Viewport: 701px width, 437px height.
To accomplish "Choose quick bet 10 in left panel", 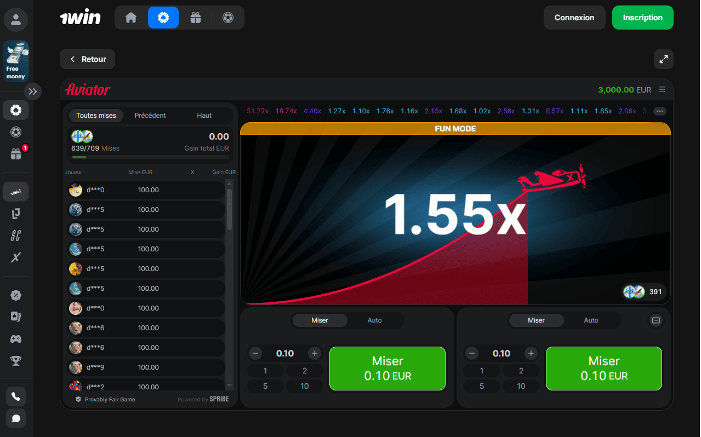I will point(305,386).
